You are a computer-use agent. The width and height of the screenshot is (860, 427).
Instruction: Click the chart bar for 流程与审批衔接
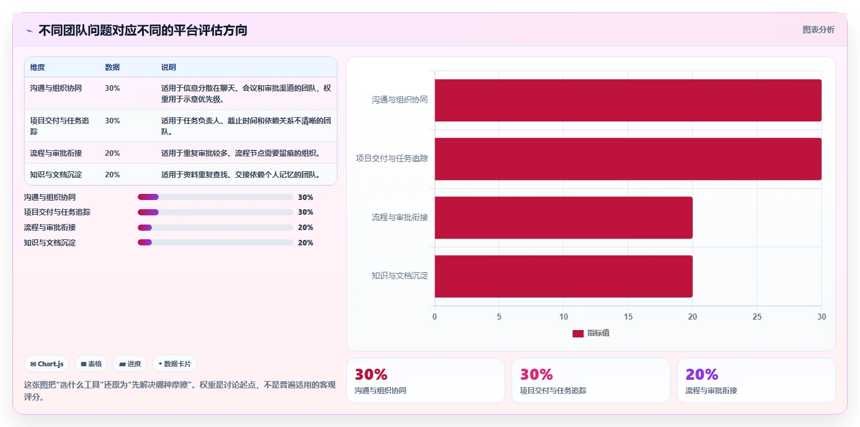click(x=564, y=218)
